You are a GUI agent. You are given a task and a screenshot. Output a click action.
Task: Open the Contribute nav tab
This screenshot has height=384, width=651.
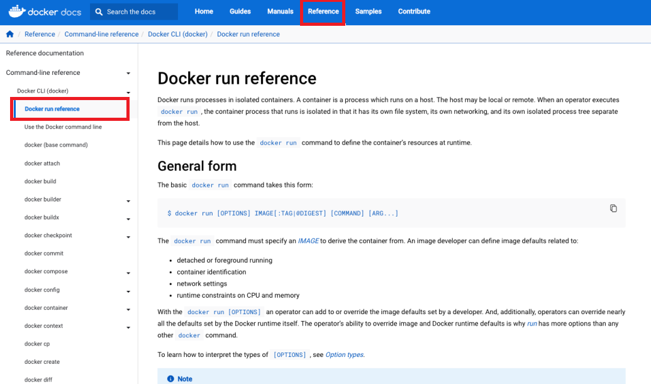coord(414,11)
